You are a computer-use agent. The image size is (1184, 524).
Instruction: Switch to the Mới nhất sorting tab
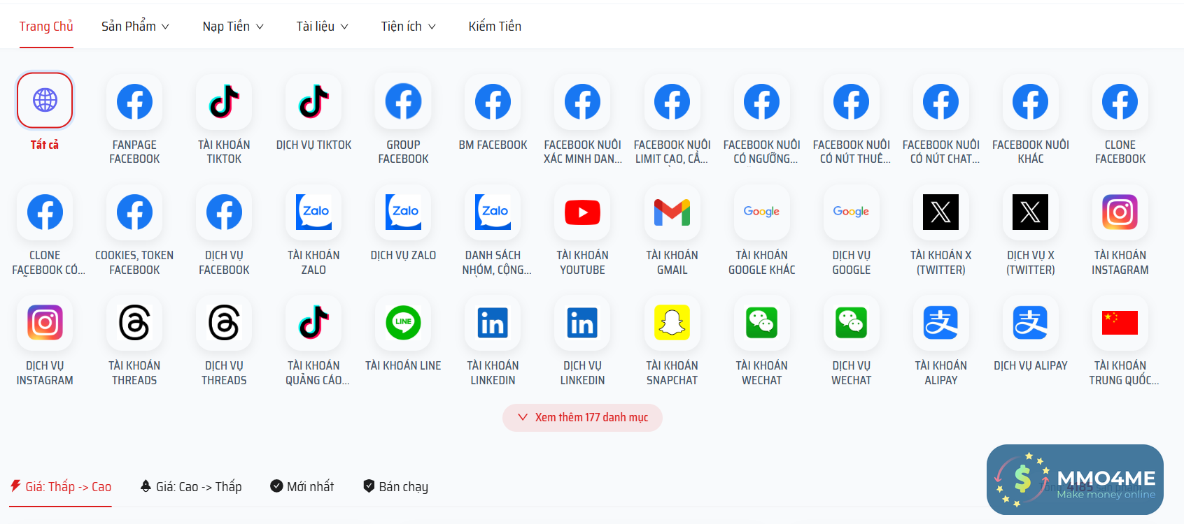(x=302, y=486)
